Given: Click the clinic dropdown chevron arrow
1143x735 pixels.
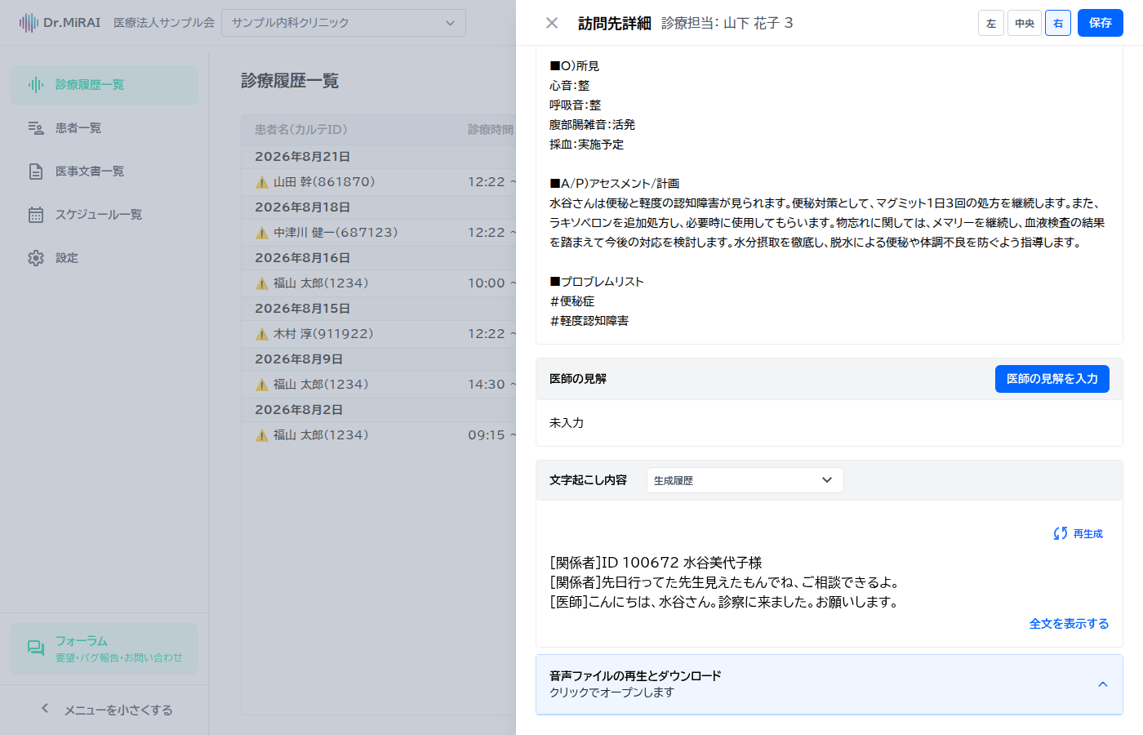Looking at the screenshot, I should point(450,23).
